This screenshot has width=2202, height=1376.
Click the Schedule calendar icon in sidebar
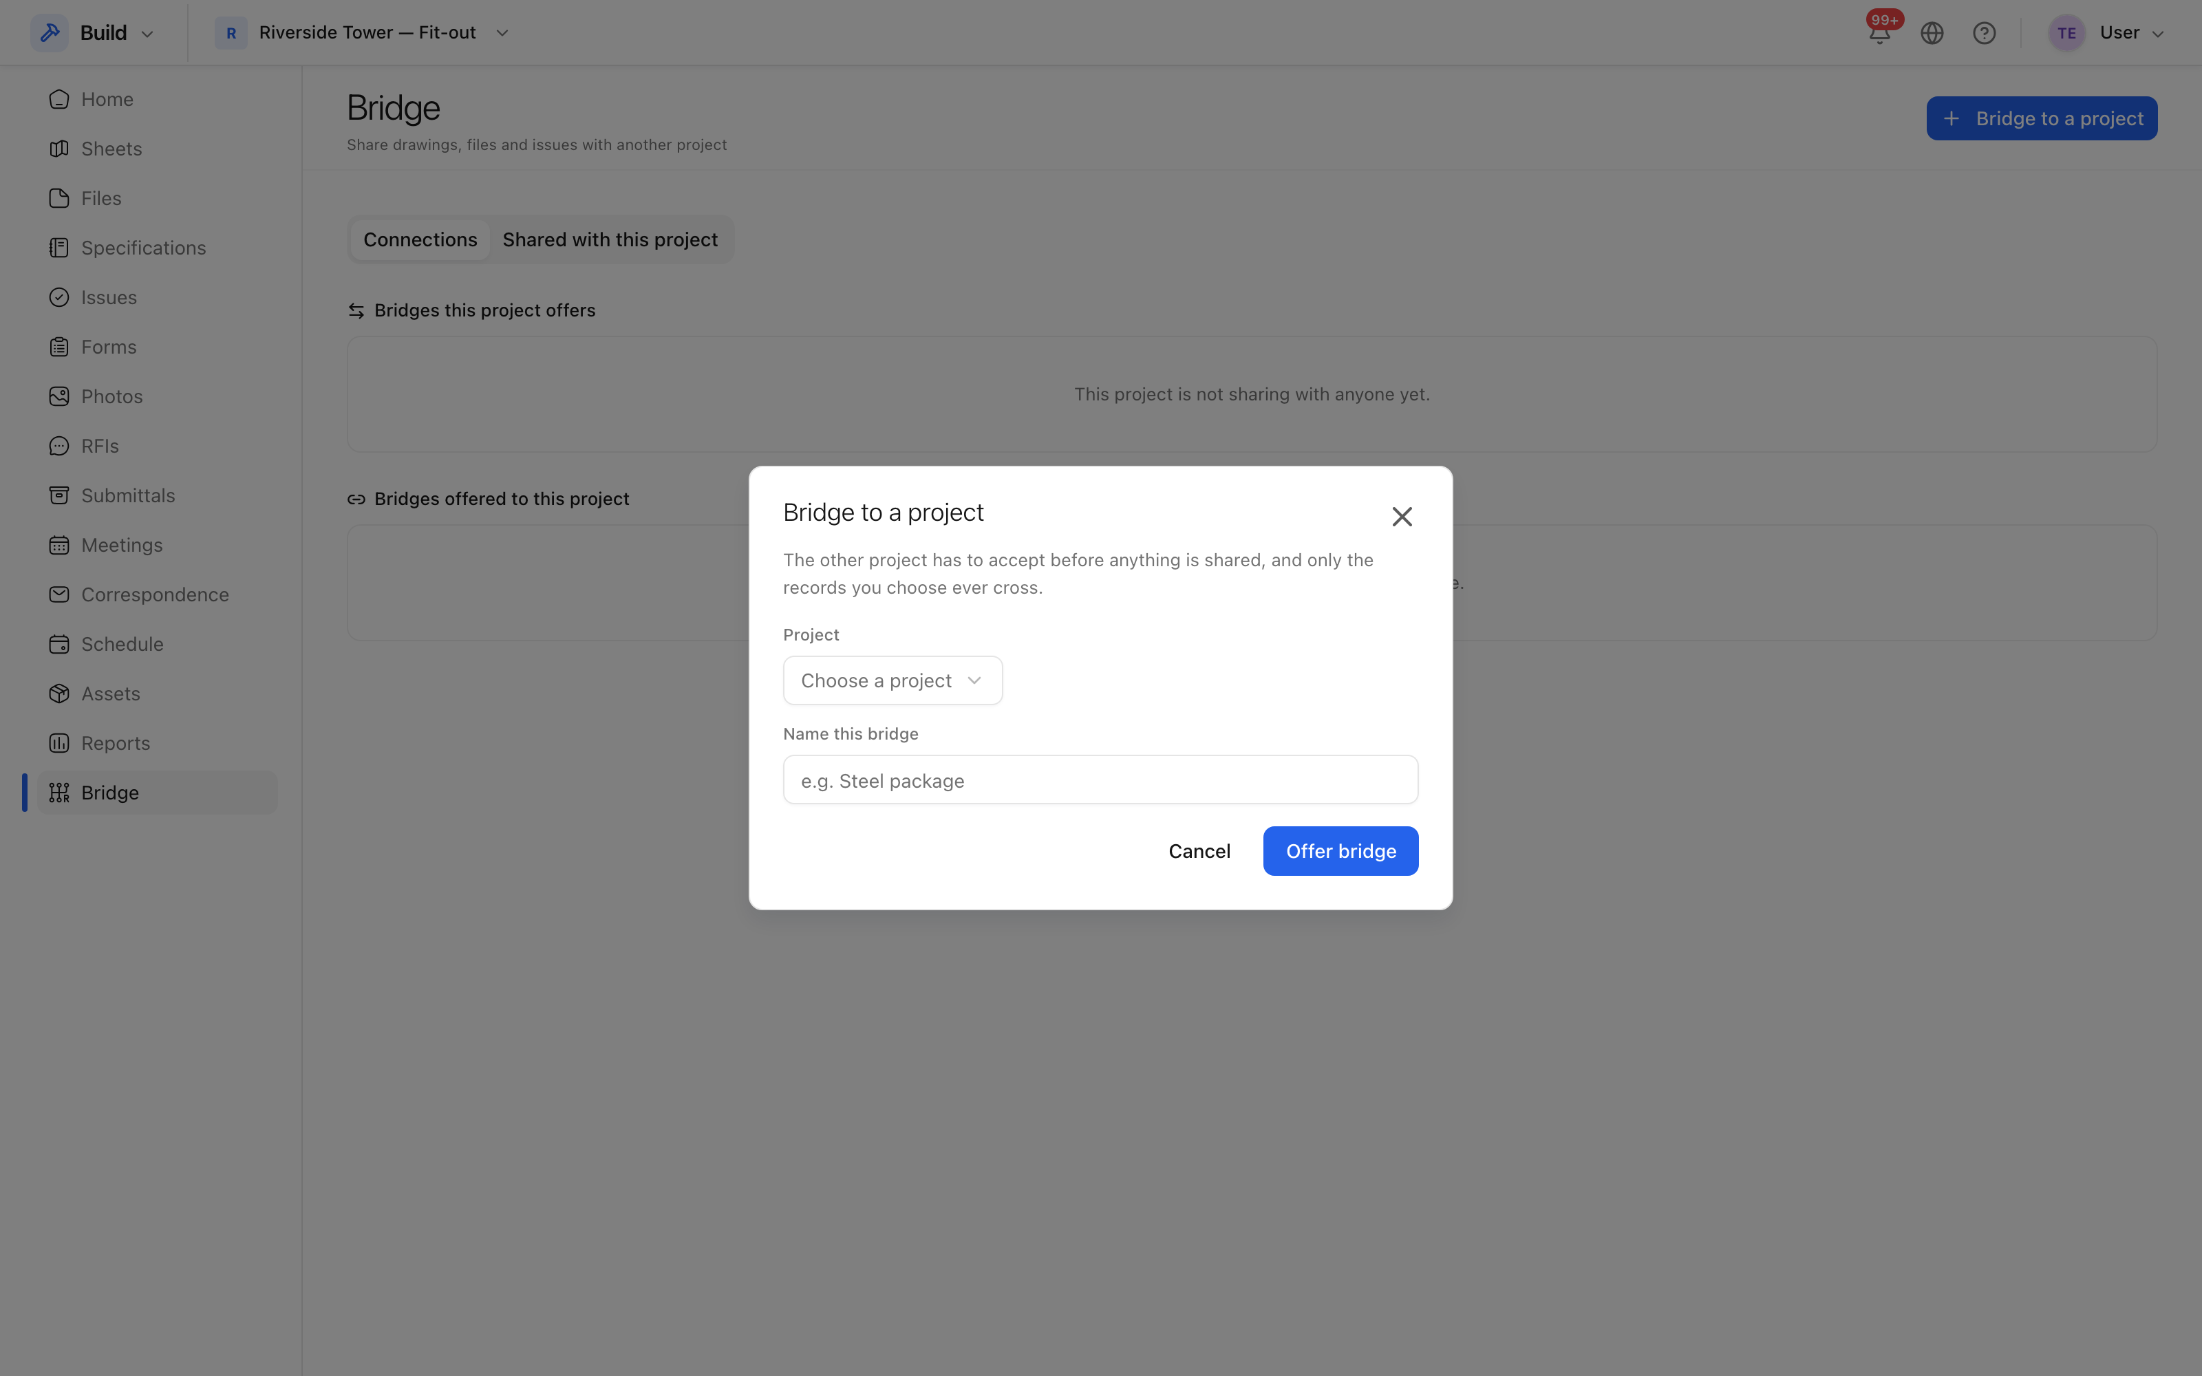click(x=59, y=645)
